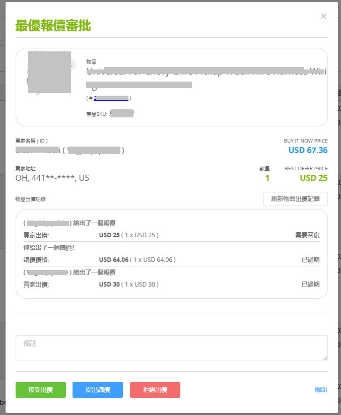Click the 關閉 link at bottom right
341x415 pixels.
(321, 390)
